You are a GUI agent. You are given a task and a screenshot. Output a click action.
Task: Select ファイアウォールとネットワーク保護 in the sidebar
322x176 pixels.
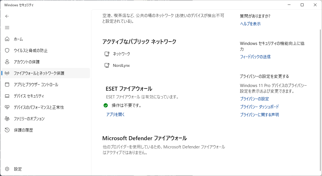39,73
